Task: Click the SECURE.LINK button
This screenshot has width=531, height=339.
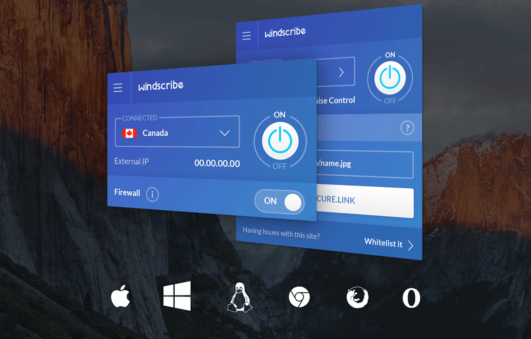Action: point(365,201)
